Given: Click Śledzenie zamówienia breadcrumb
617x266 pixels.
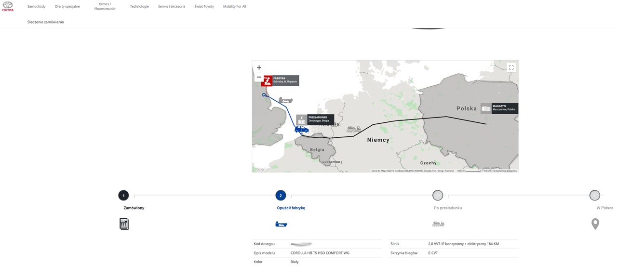Looking at the screenshot, I should click(45, 22).
